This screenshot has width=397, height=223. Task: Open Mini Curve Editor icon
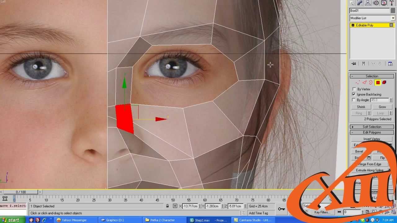pos(5,199)
